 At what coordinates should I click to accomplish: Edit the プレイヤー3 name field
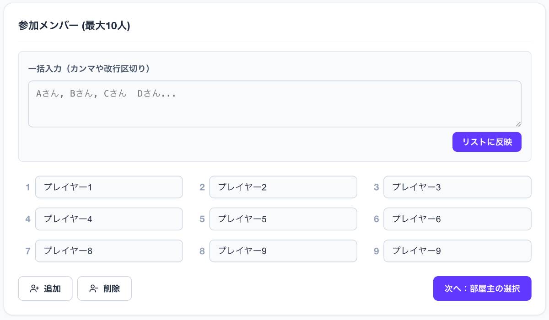457,187
